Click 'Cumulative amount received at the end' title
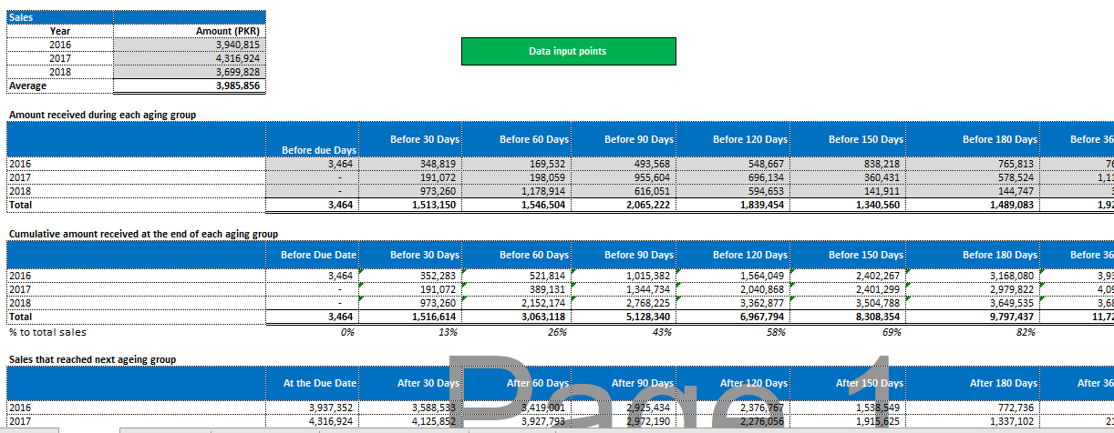Screen dimensions: 1114x433 pyautogui.click(x=143, y=234)
